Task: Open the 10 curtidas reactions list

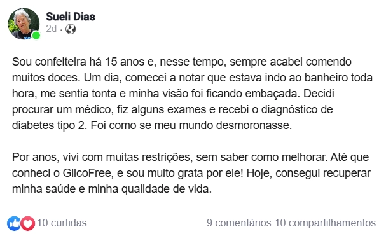Action: [x=62, y=223]
